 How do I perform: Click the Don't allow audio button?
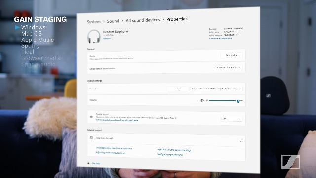232,55
